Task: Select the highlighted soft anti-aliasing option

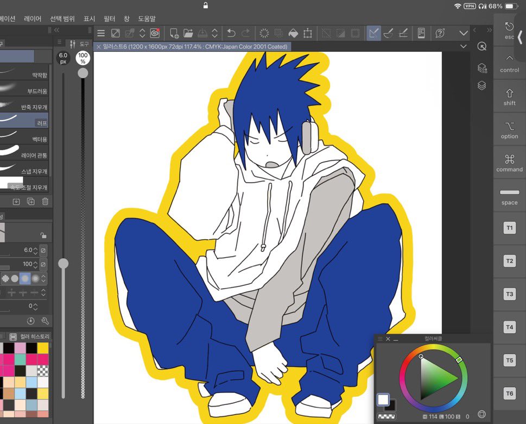Action: coord(25,278)
